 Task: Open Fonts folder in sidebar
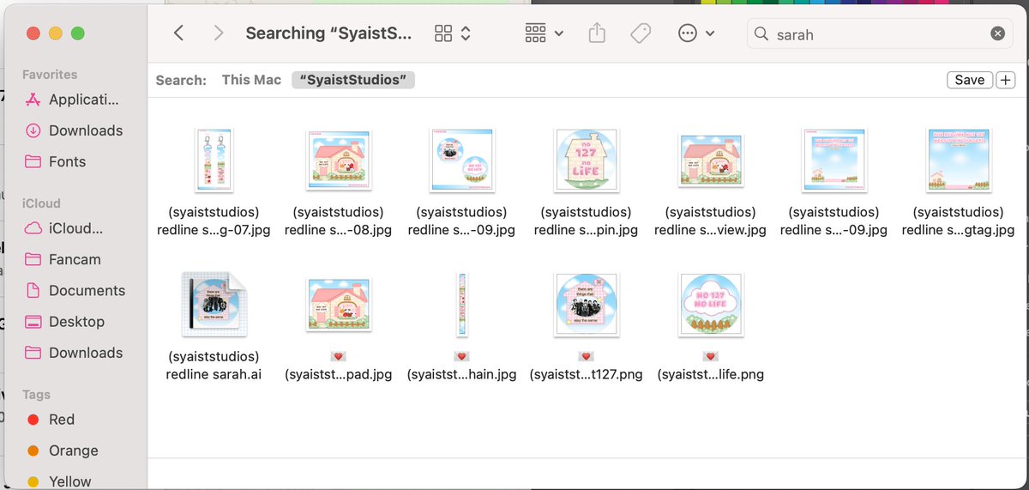click(57, 161)
